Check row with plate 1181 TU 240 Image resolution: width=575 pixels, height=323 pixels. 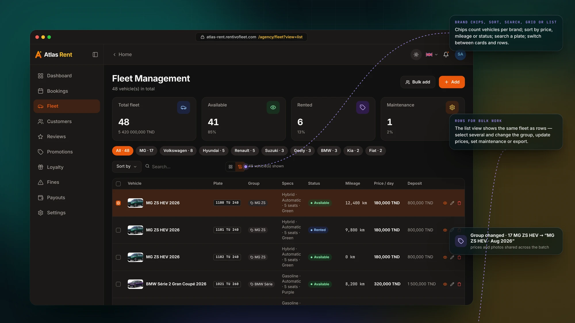(118, 230)
